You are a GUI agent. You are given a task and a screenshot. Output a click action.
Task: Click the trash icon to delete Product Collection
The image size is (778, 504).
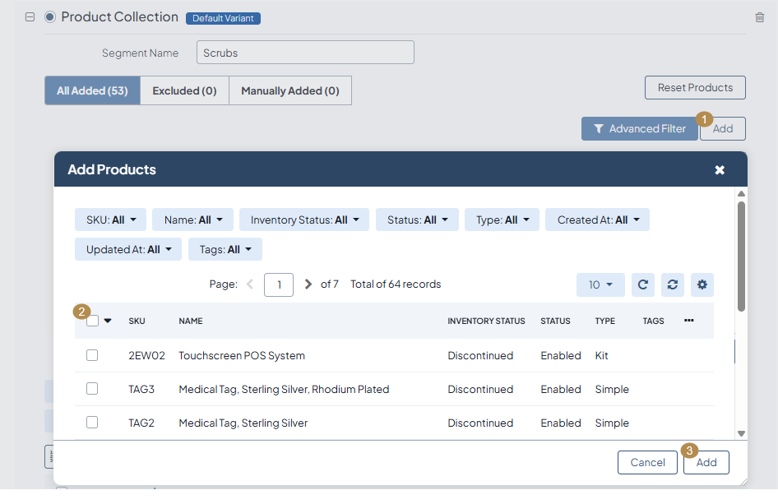pyautogui.click(x=759, y=17)
